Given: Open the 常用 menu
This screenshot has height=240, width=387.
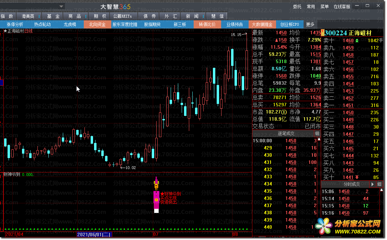Looking at the screenshot, I should [x=311, y=7].
